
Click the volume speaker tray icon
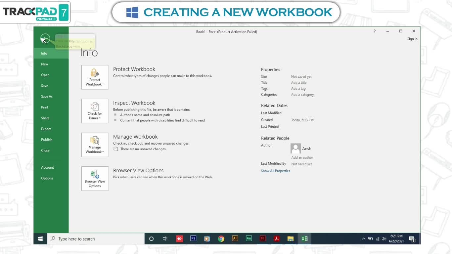point(384,238)
